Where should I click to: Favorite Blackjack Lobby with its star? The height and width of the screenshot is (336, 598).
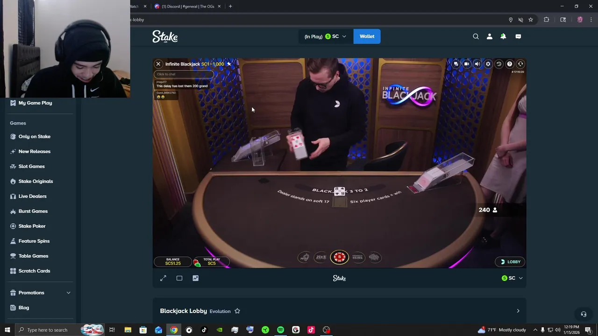pyautogui.click(x=237, y=311)
